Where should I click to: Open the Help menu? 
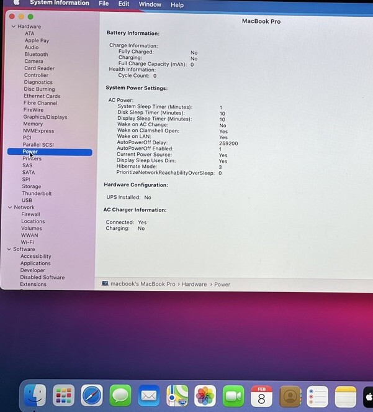[177, 5]
